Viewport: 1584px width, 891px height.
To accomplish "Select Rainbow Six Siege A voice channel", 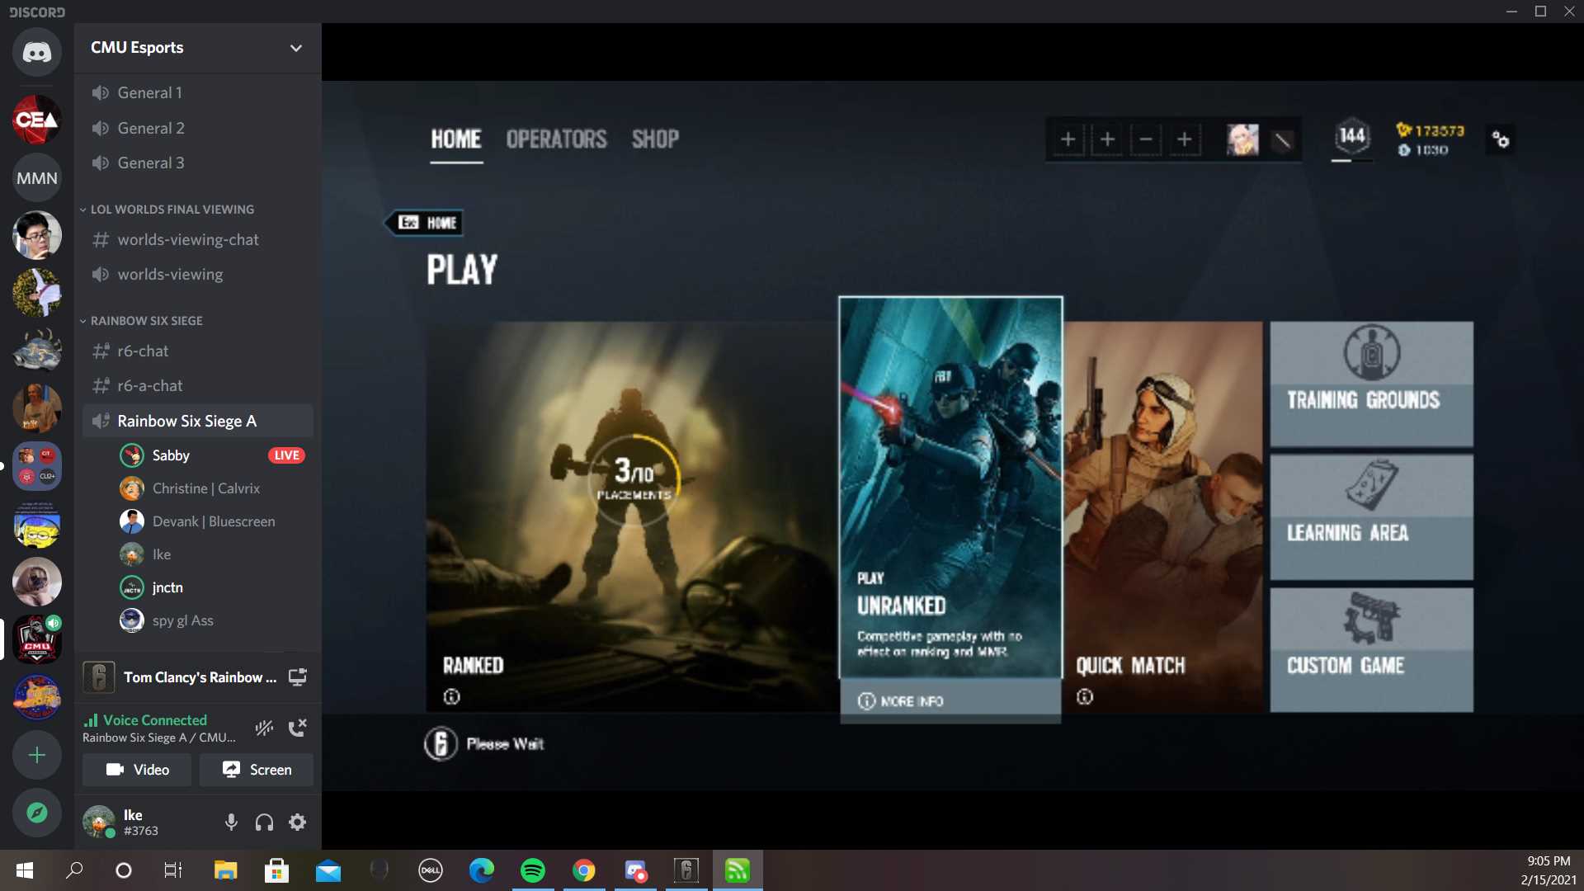I will 198,421.
